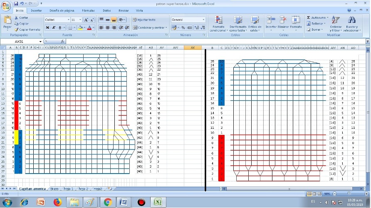Viewport: 371px width, 208px height.
Task: Toggle Ajustar texto wrapping
Action: [144, 20]
